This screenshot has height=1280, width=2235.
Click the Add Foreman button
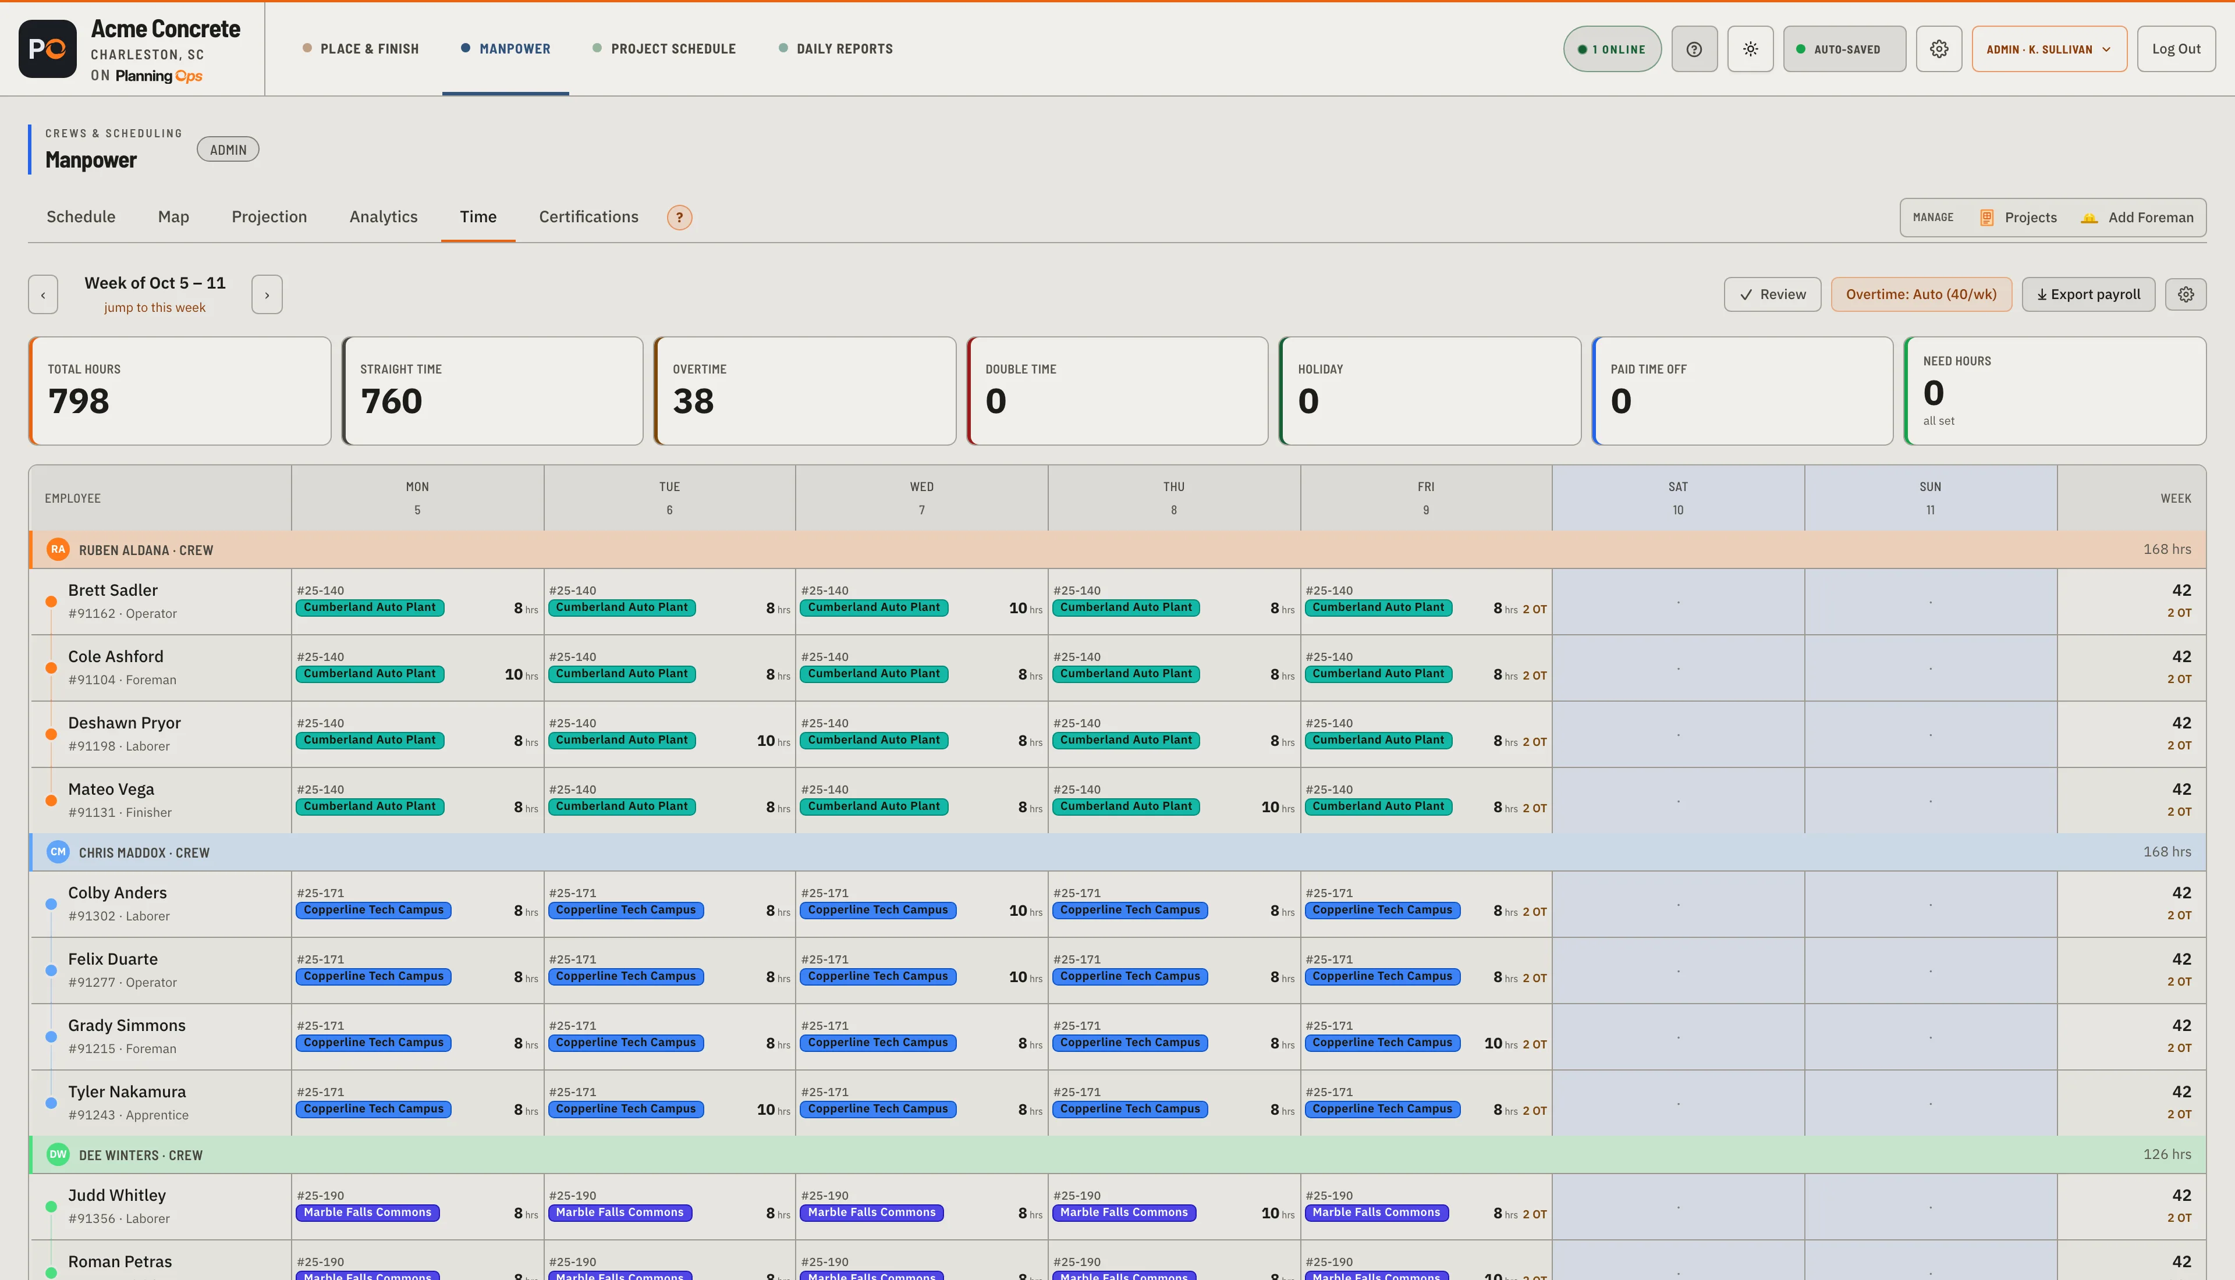point(2137,217)
